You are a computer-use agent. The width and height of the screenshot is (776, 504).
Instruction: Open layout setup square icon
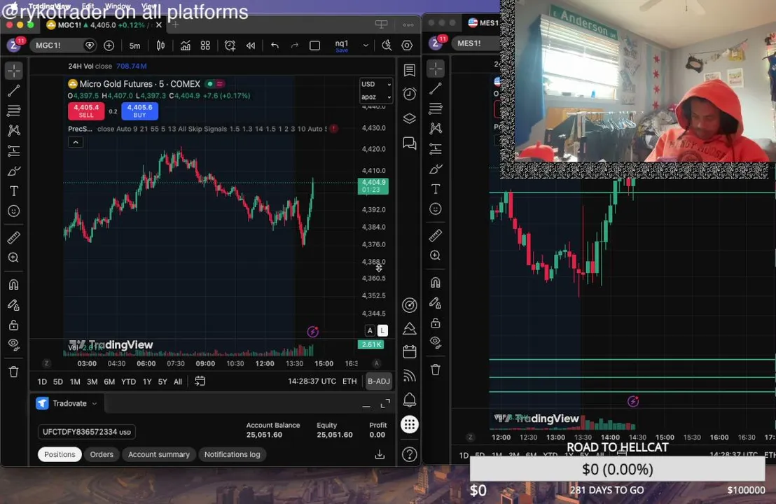point(314,45)
